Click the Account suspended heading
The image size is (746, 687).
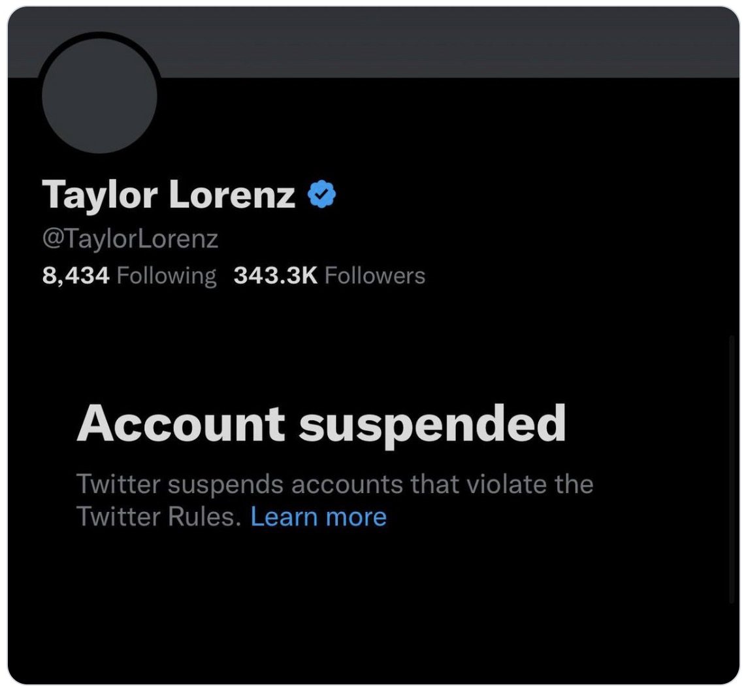[321, 424]
